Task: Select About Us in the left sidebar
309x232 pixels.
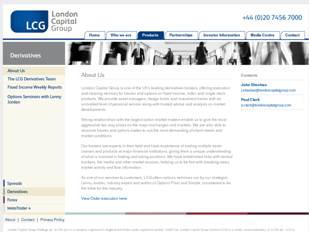Action: [34, 71]
